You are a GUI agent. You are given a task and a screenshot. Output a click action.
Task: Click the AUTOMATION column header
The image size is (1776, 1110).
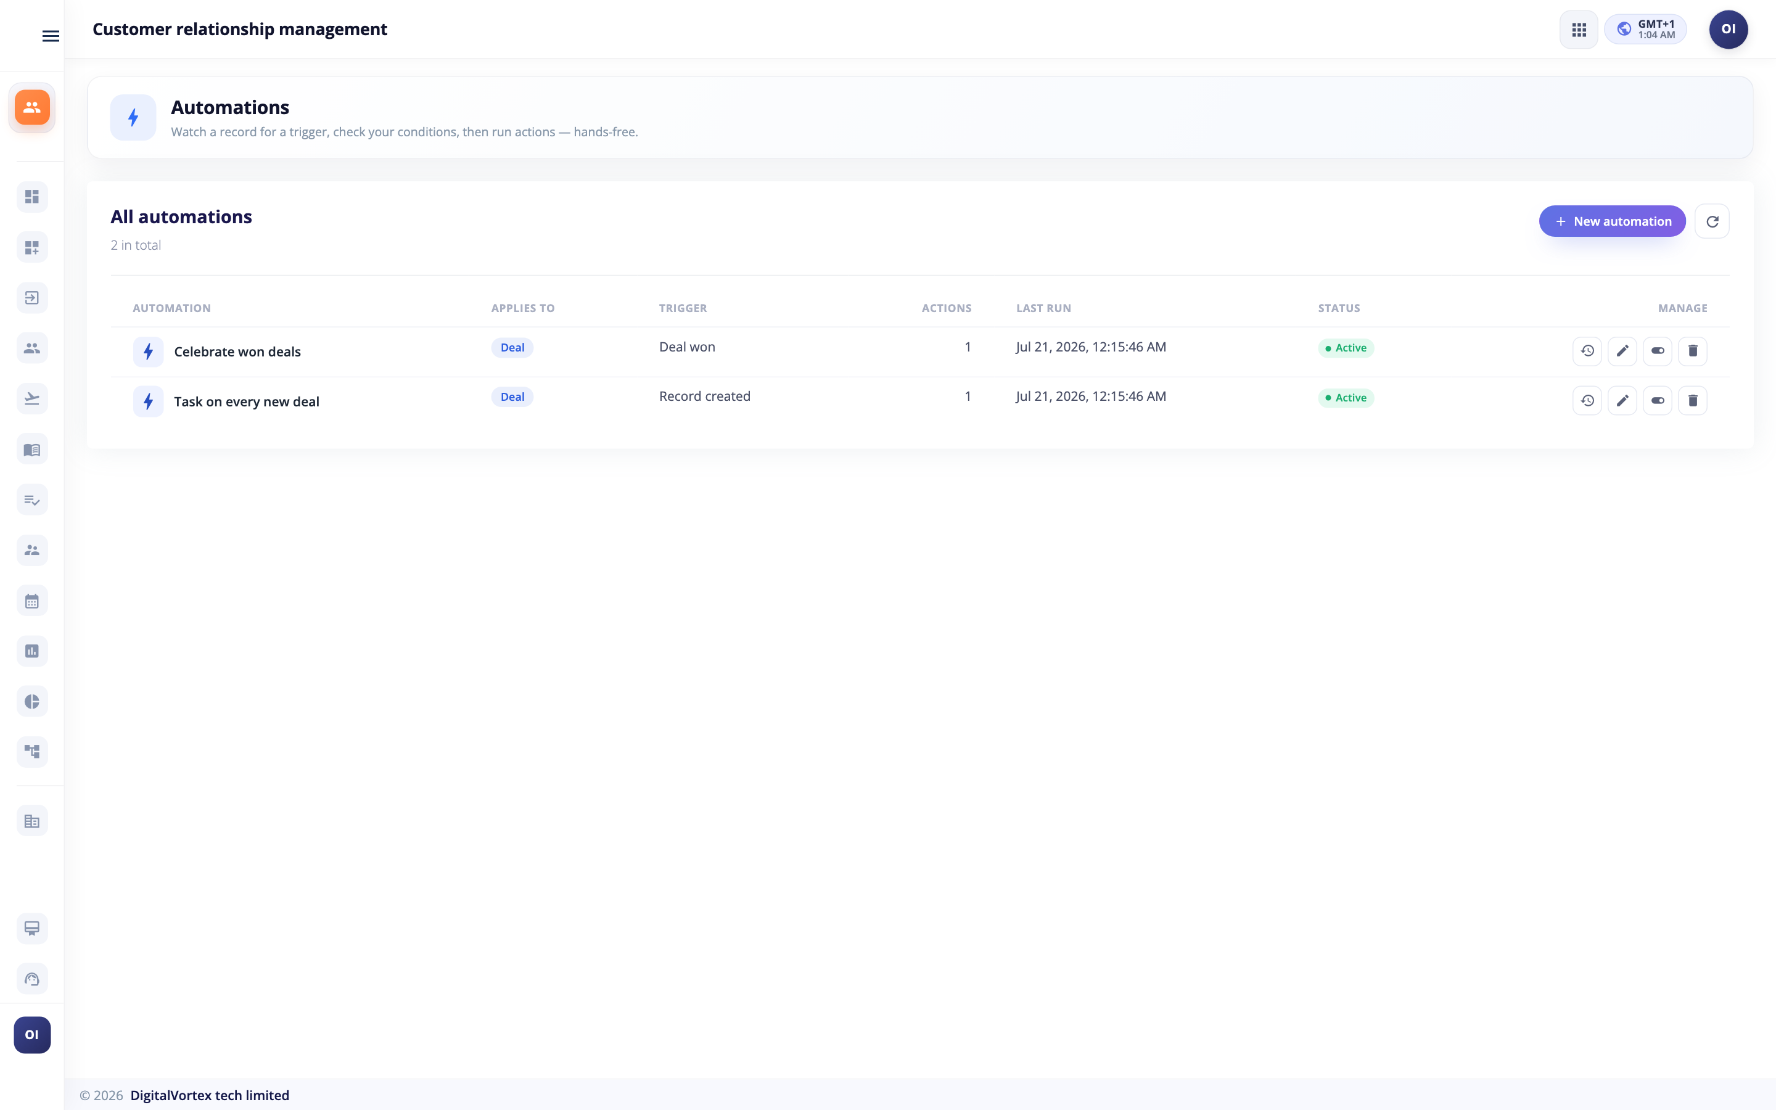171,308
